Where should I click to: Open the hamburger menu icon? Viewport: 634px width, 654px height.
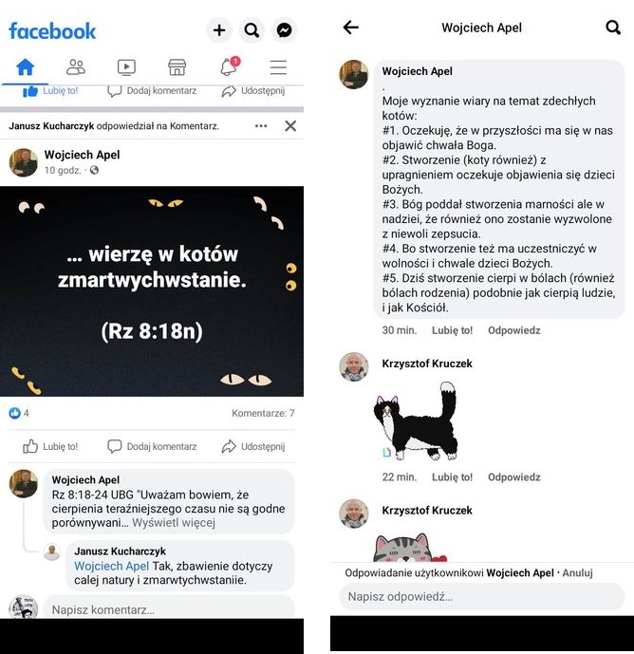pos(278,67)
